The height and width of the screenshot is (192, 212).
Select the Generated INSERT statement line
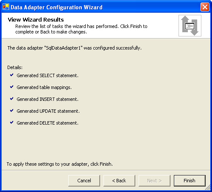pos(47,99)
